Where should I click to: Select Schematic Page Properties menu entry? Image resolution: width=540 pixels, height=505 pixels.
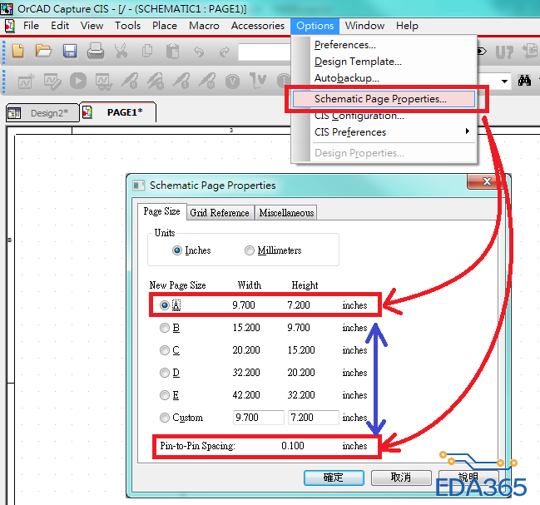(x=384, y=99)
